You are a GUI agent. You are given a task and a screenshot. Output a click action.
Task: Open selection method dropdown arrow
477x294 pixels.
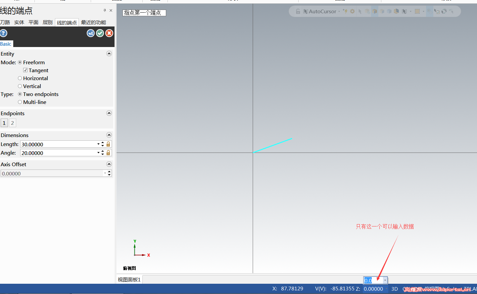[x=410, y=12]
